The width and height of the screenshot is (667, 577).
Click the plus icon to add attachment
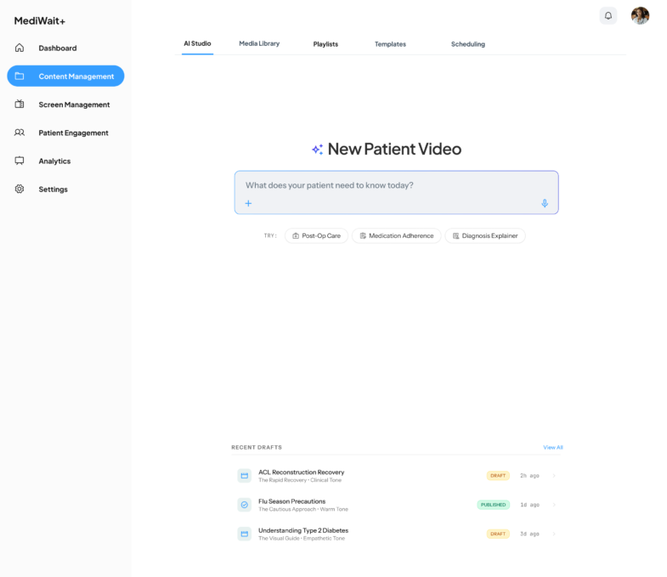(x=249, y=203)
